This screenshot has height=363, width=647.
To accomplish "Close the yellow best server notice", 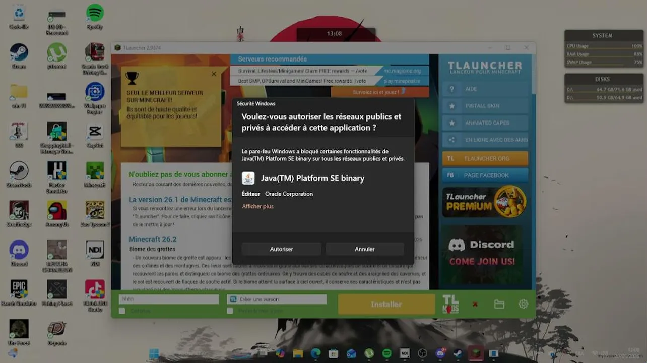I will coord(214,74).
